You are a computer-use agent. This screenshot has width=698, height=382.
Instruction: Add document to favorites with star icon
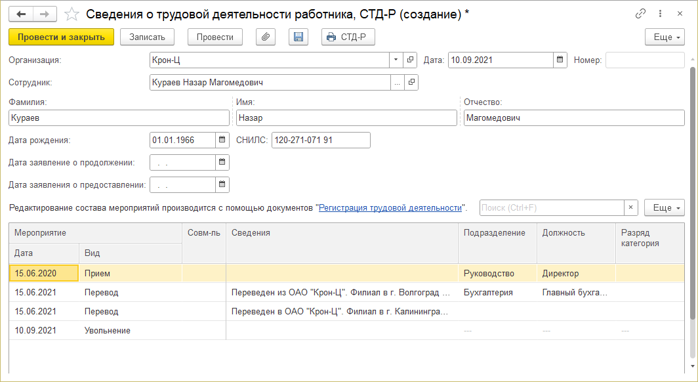73,14
